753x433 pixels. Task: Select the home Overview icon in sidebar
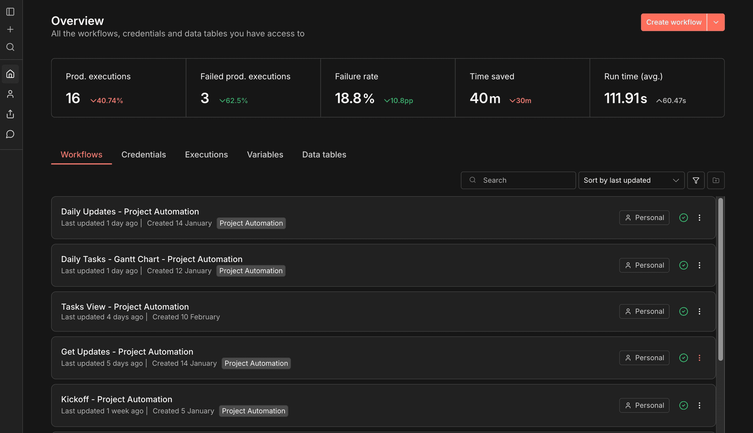click(10, 74)
